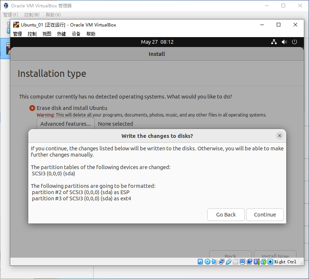
Task: Click the None selected text
Action: [116, 124]
